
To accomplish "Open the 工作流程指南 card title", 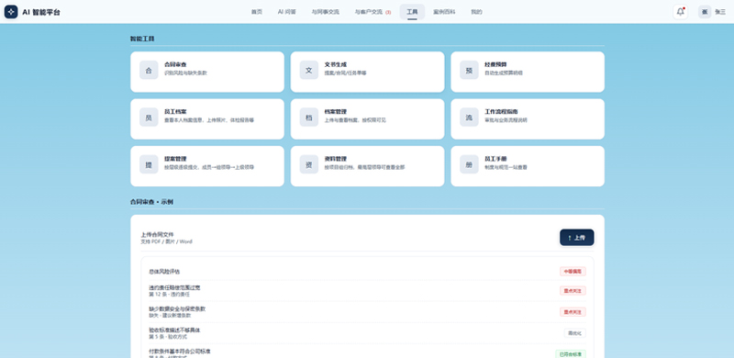I will [x=501, y=112].
